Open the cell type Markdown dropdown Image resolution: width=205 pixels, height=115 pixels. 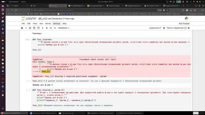(64, 28)
